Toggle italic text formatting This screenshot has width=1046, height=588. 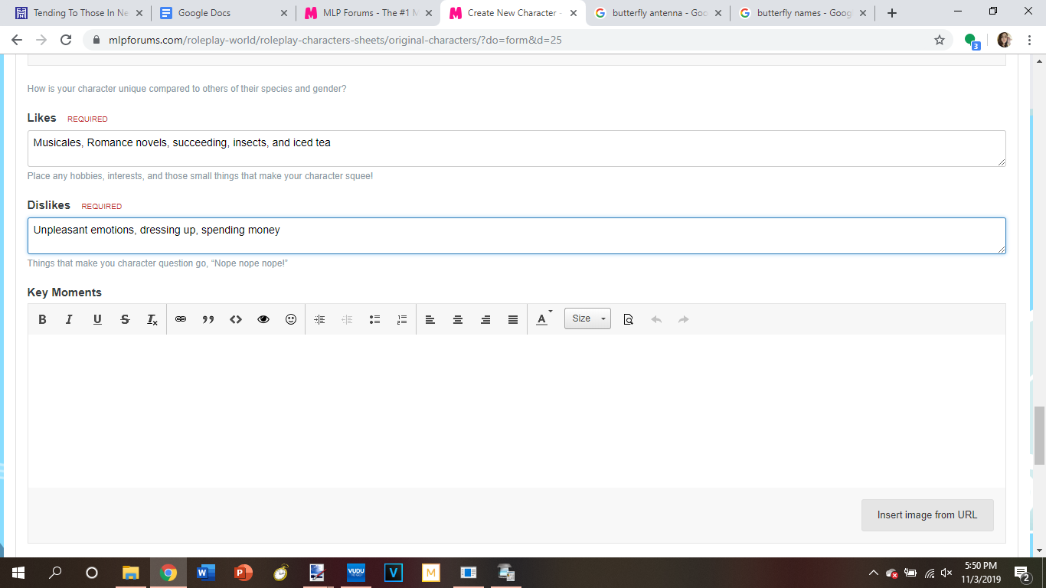[69, 319]
